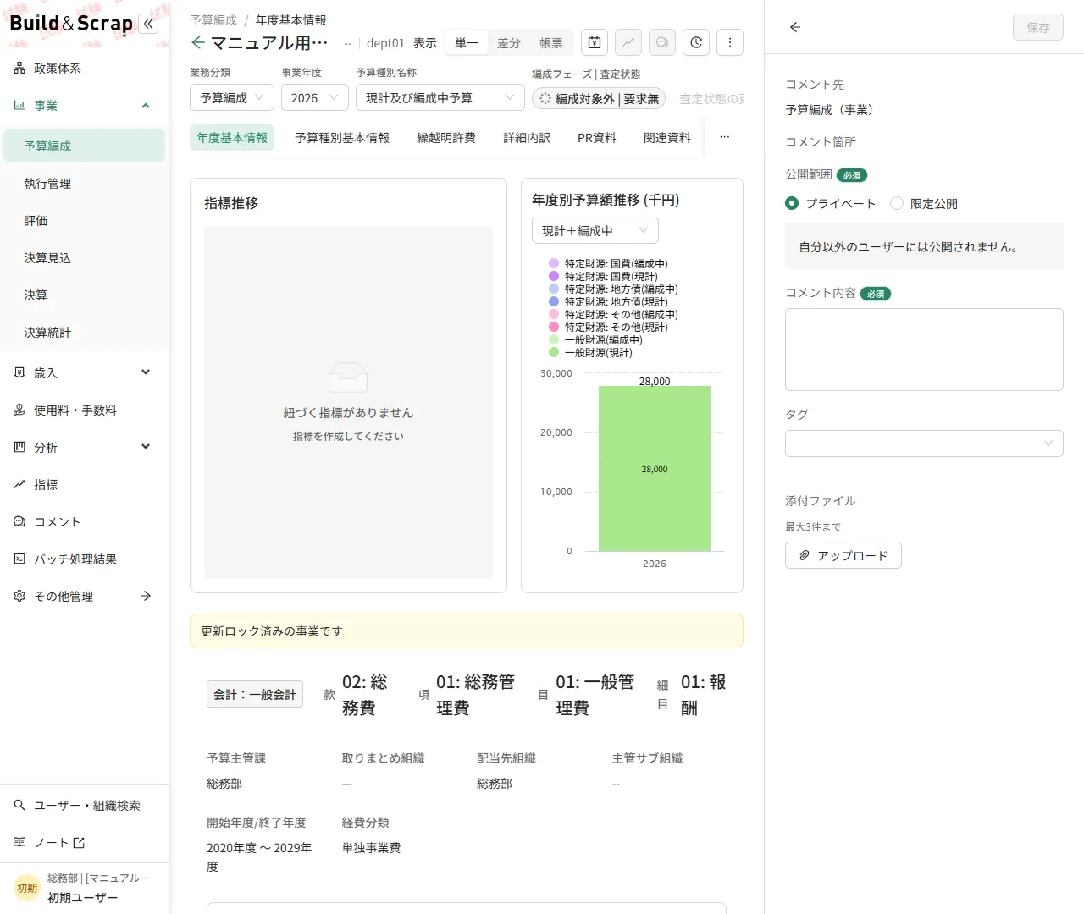Switch to 関連資料 tab
The width and height of the screenshot is (1084, 914).
[667, 138]
